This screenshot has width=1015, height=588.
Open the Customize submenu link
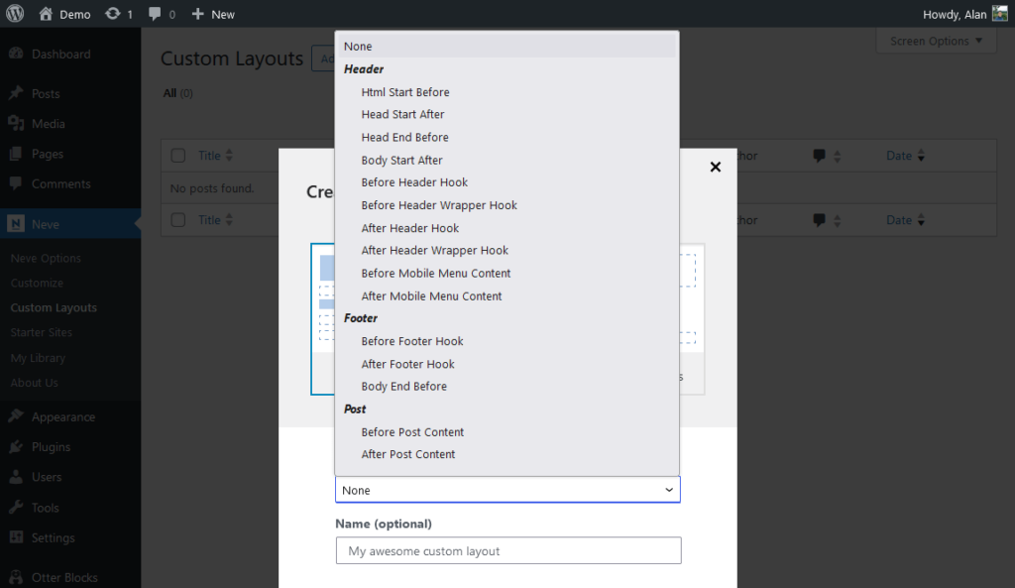[x=37, y=283]
